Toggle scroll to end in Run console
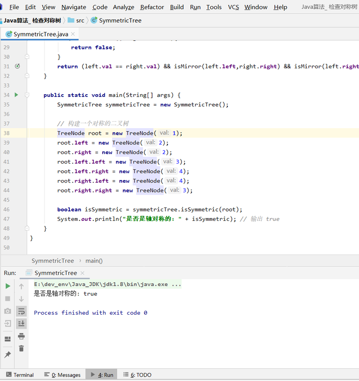 tap(21, 324)
